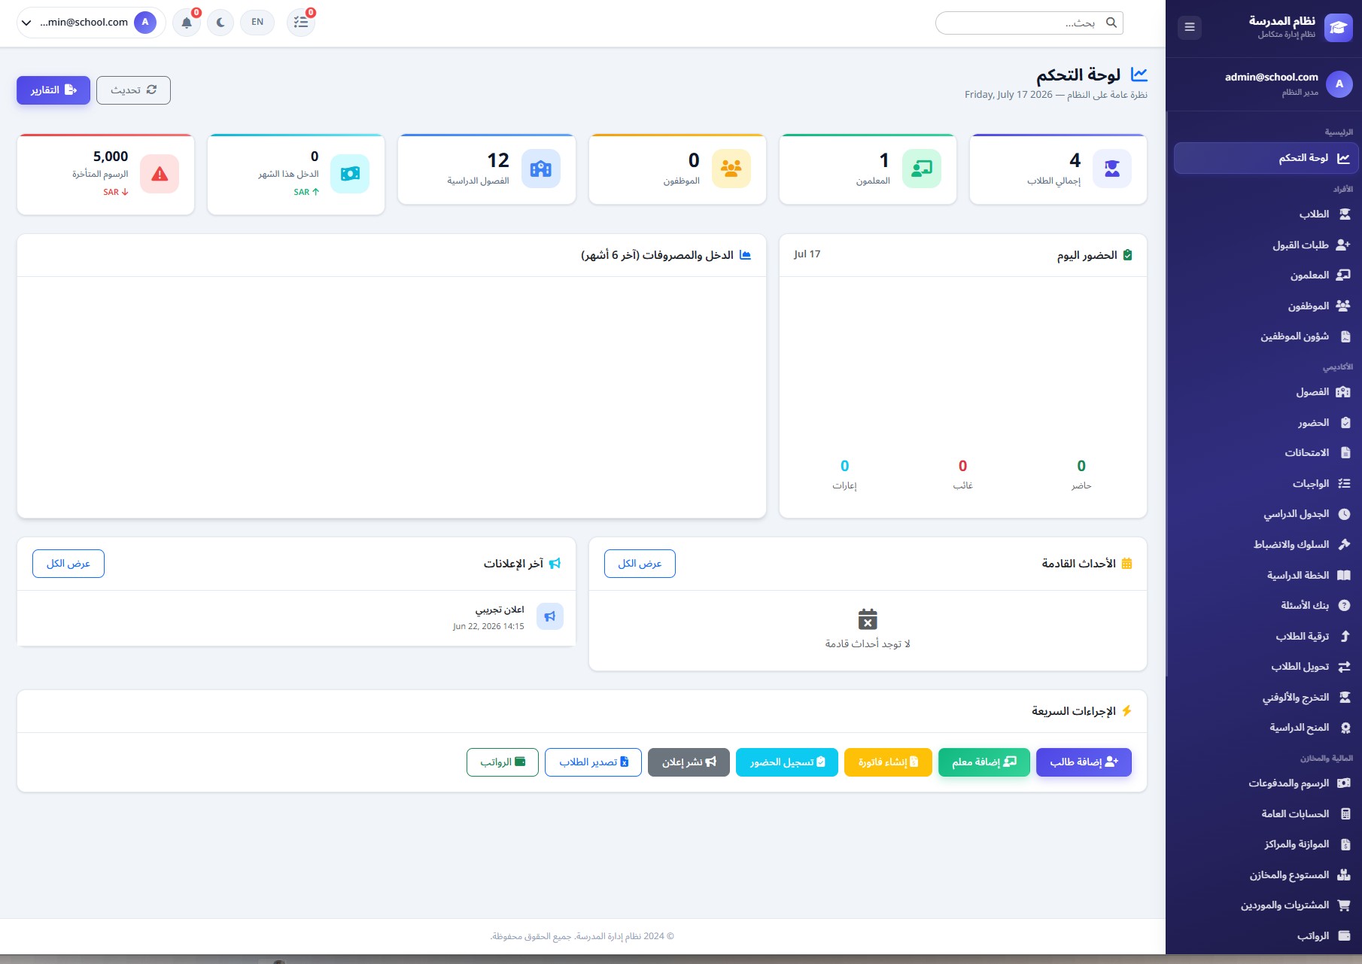Open the tasks checklist icon

coord(301,23)
